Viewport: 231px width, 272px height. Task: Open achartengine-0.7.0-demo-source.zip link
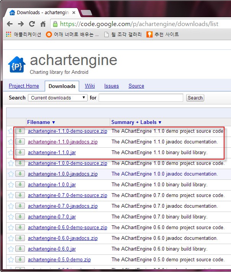[x=67, y=195]
